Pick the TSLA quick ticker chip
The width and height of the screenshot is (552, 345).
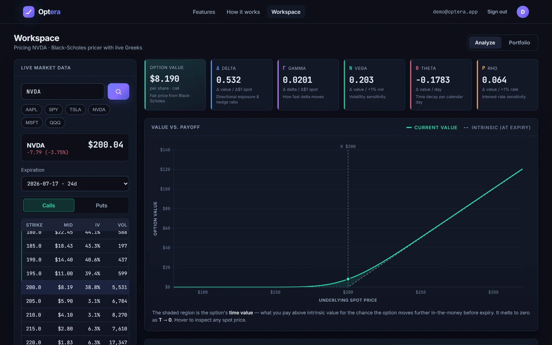(75, 110)
